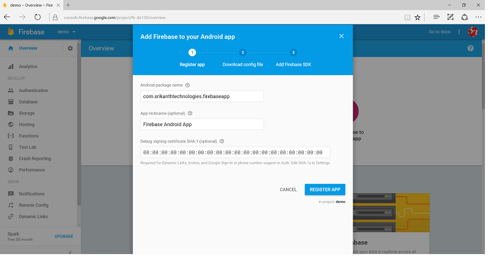The width and height of the screenshot is (488, 262).
Task: Click the SHA-1 certificate input field
Action: [x=235, y=152]
